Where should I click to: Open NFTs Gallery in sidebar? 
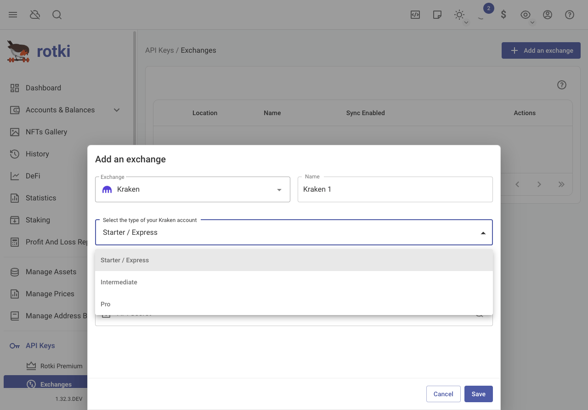click(x=66, y=132)
